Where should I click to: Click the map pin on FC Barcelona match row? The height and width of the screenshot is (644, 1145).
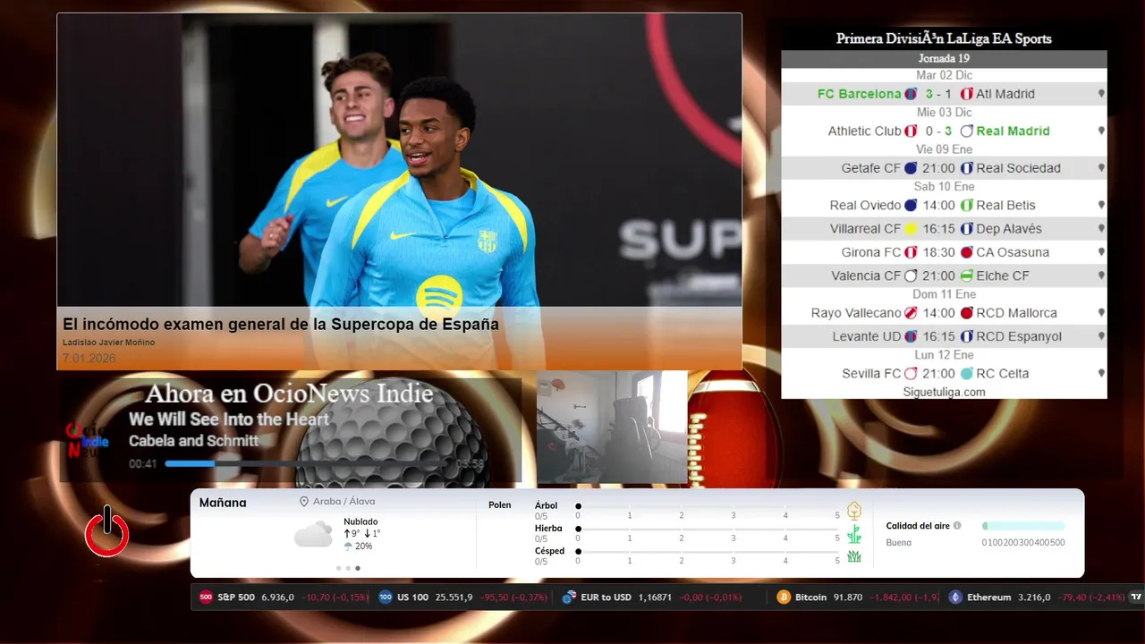pos(1101,94)
